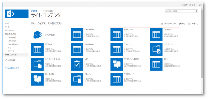Click 最近使った項目 in left navigation
The width and height of the screenshot is (208, 99).
click(11, 34)
